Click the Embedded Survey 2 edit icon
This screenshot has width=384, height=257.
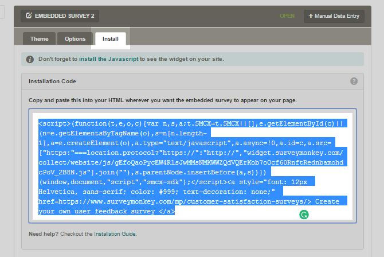click(x=29, y=15)
